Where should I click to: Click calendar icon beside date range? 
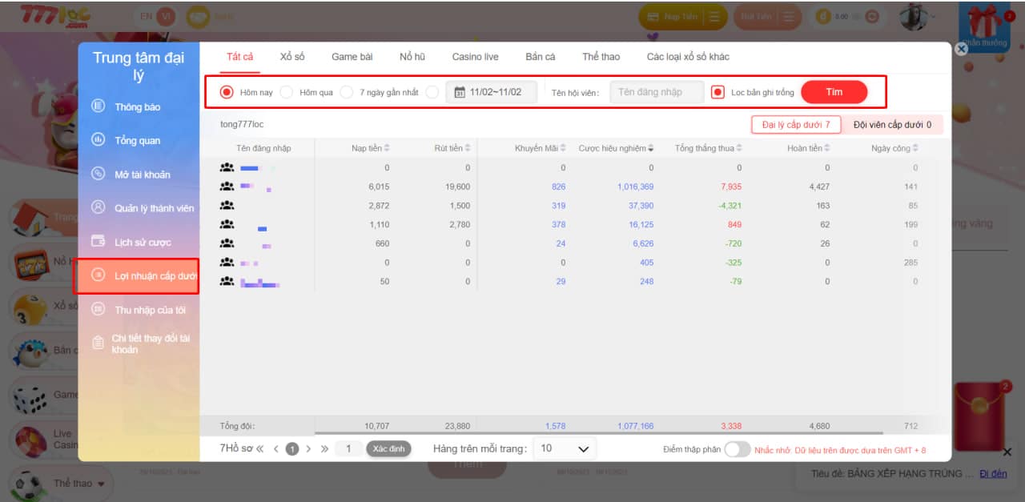click(x=460, y=92)
